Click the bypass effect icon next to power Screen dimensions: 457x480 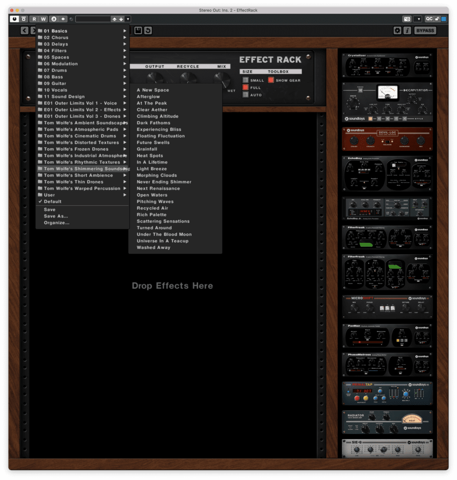(x=24, y=19)
